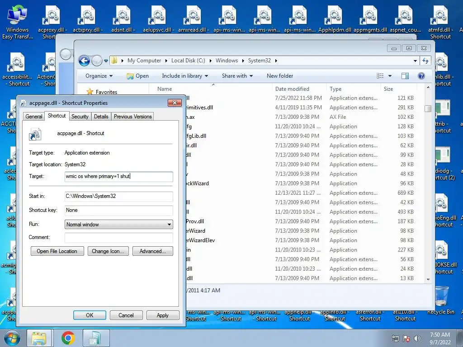The image size is (463, 347).
Task: Sort by Type column header
Action: point(354,89)
